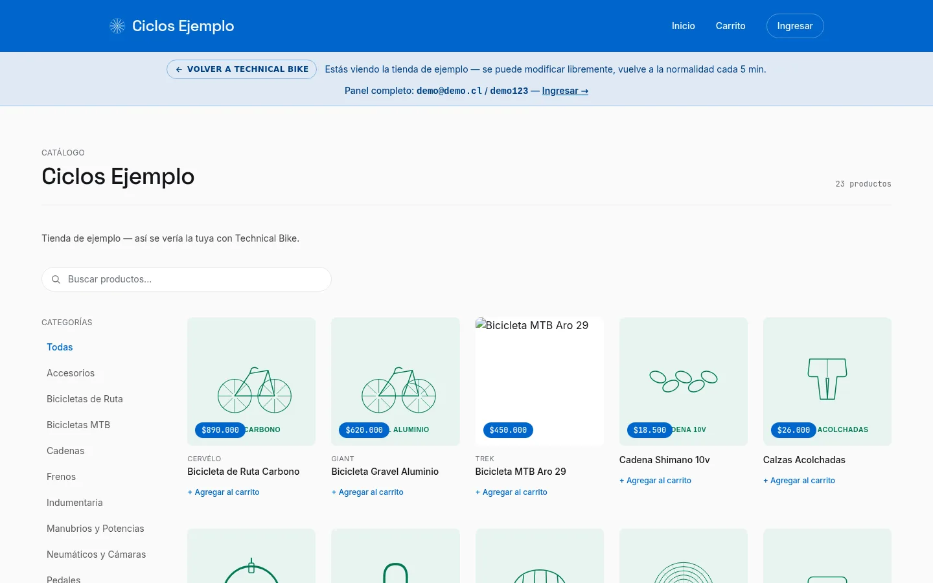Click the $620.000 price badge
This screenshot has width=933, height=583.
(x=364, y=430)
